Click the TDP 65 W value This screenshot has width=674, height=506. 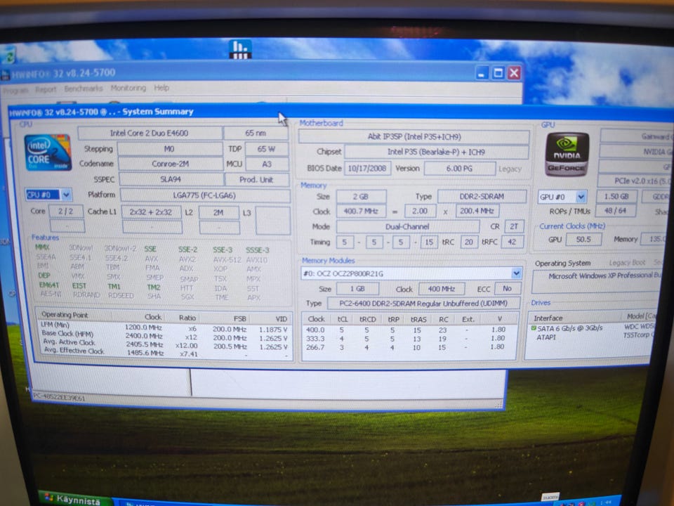tap(267, 149)
